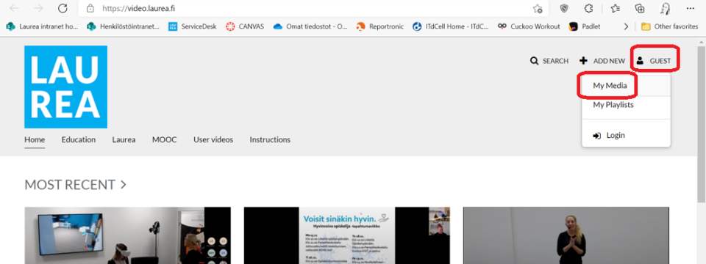Click the SEARCH magnifier button

(549, 61)
